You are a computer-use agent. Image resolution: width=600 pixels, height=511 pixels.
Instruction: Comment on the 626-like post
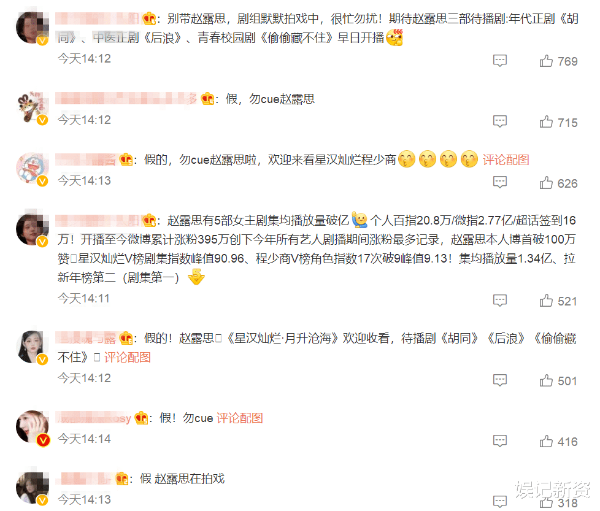[x=500, y=182]
